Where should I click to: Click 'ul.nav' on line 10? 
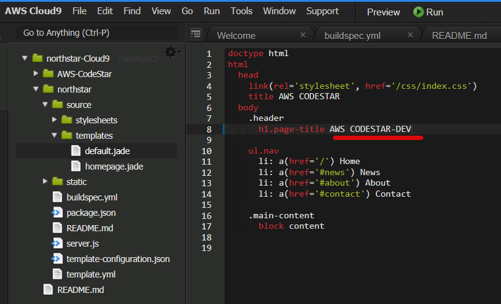[263, 150]
